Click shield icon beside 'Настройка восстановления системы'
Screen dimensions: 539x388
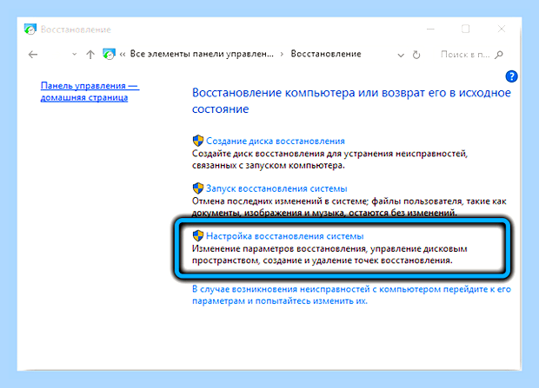[x=198, y=235]
